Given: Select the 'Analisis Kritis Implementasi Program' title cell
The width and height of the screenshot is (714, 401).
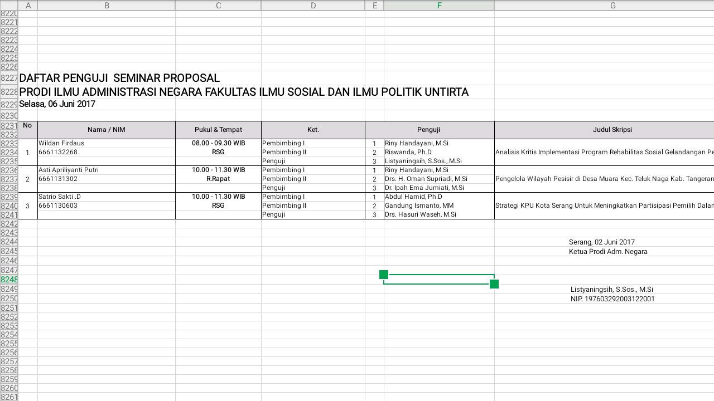Looking at the screenshot, I should (x=604, y=152).
